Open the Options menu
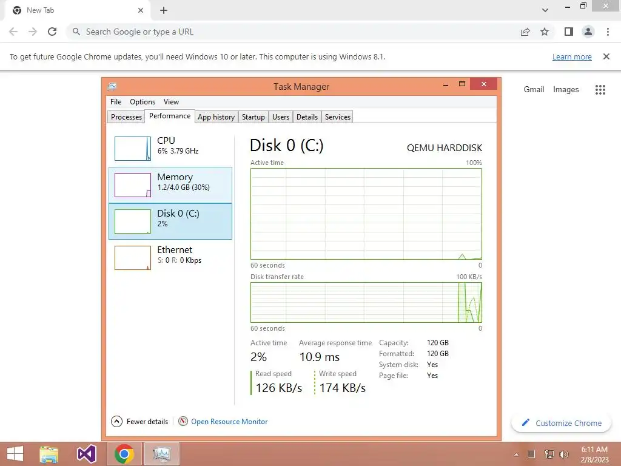The height and width of the screenshot is (466, 621). coord(143,102)
